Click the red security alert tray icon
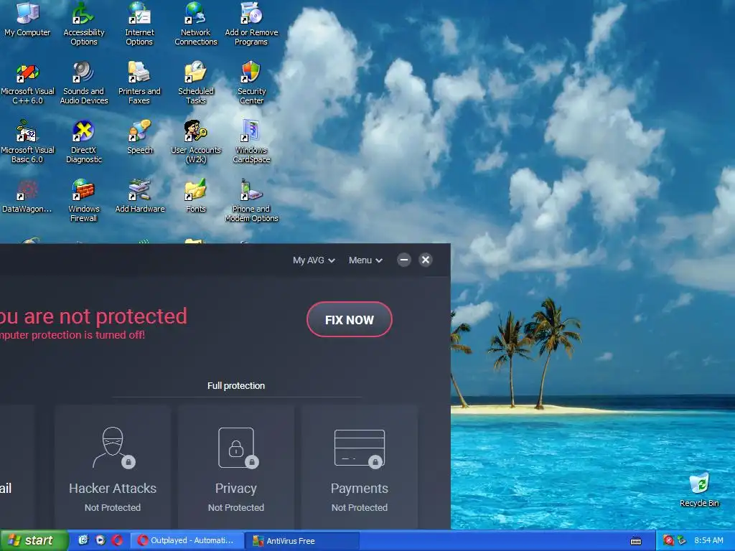This screenshot has height=551, width=735. click(668, 540)
